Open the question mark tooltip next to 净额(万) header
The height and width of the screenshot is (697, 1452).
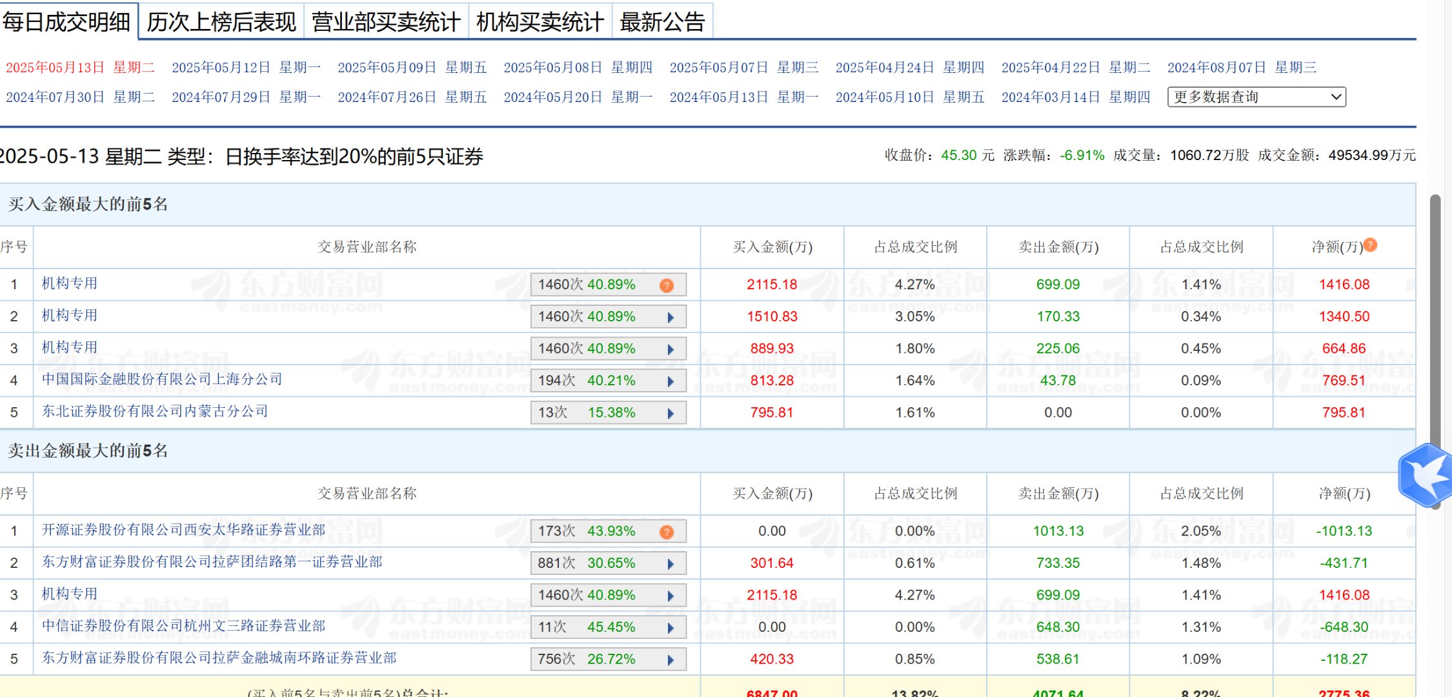(1369, 245)
